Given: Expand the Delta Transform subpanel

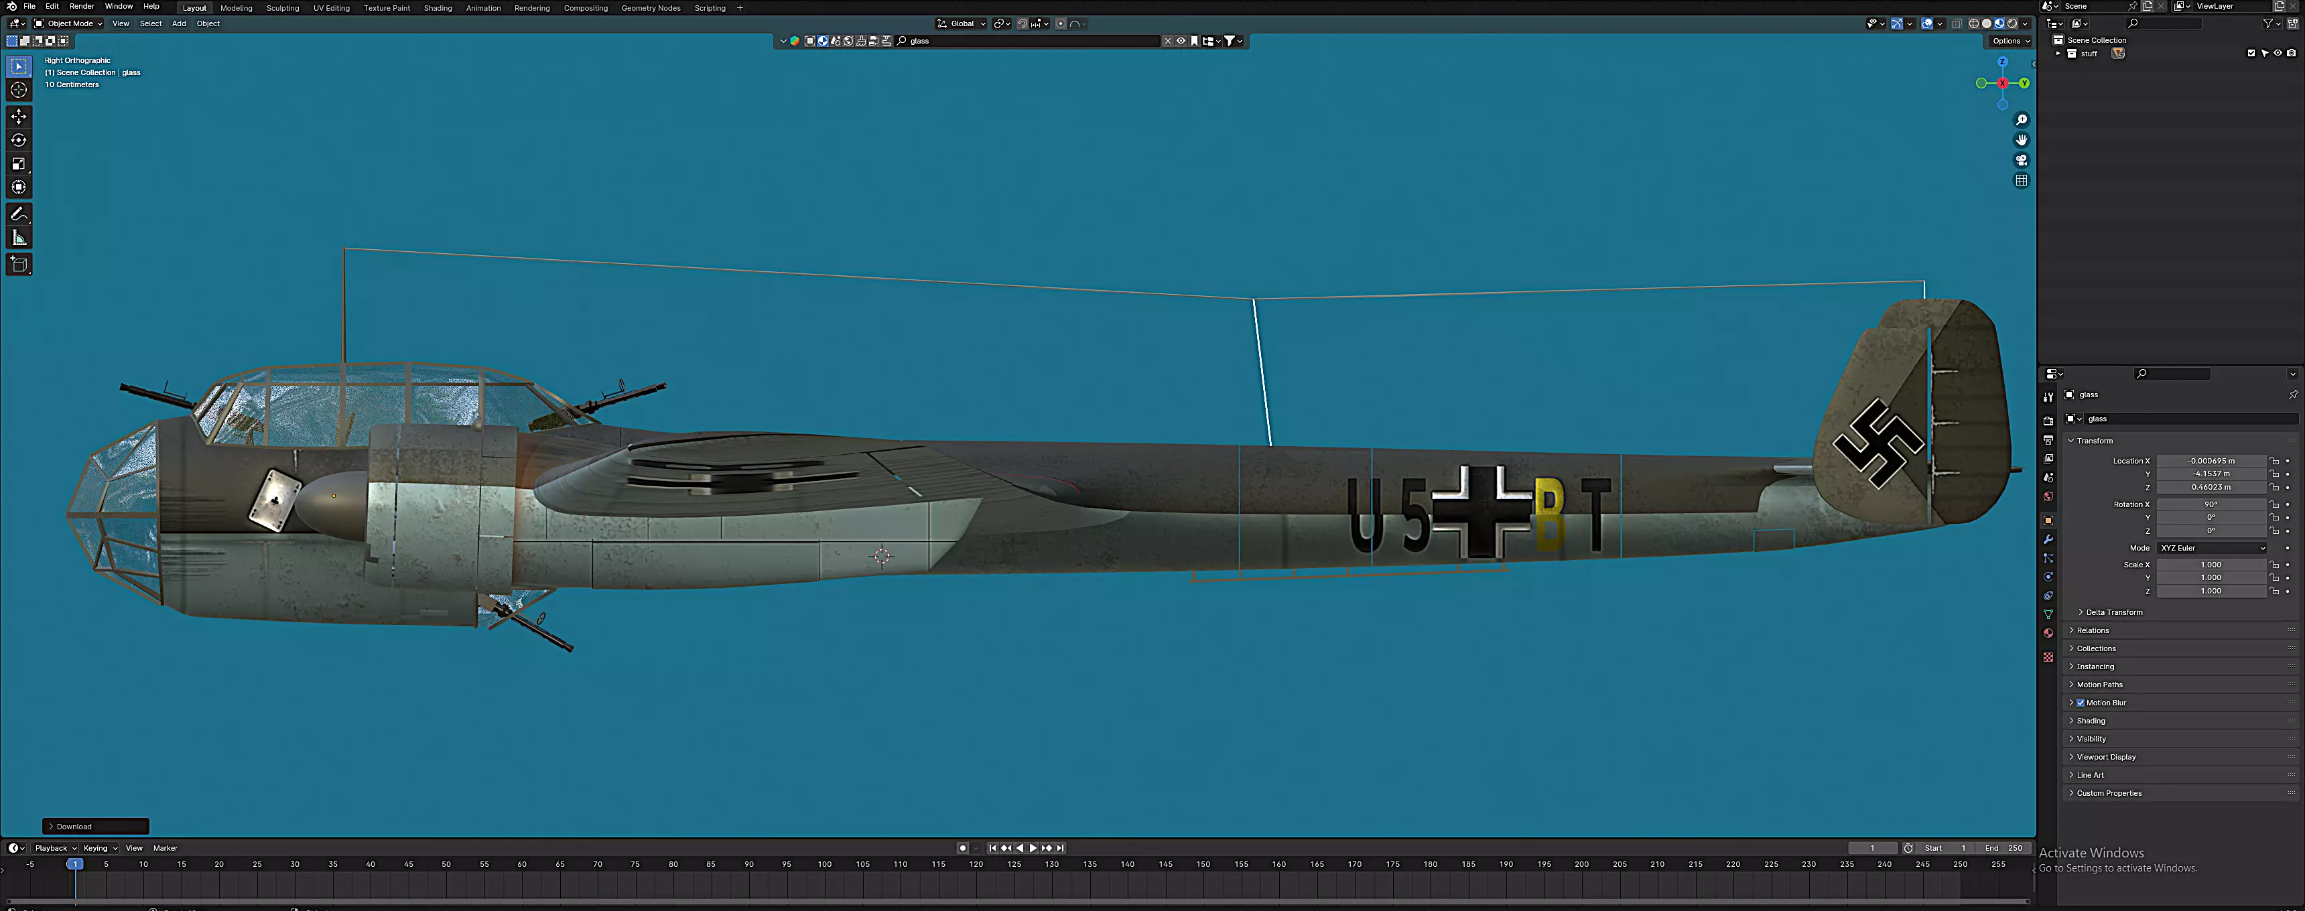Looking at the screenshot, I should tap(2113, 612).
